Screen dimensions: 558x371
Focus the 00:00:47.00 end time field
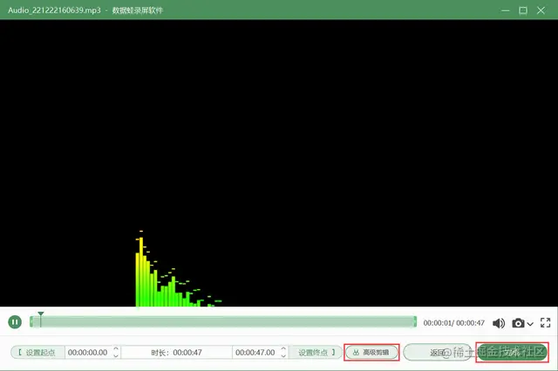[x=255, y=353]
